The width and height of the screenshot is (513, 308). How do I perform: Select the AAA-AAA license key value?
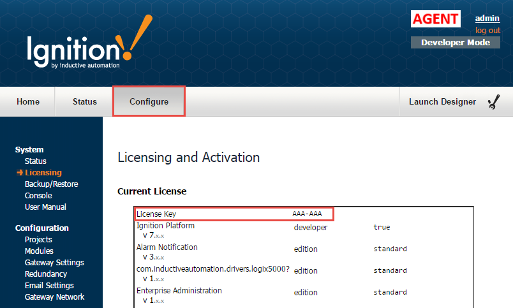pyautogui.click(x=307, y=214)
